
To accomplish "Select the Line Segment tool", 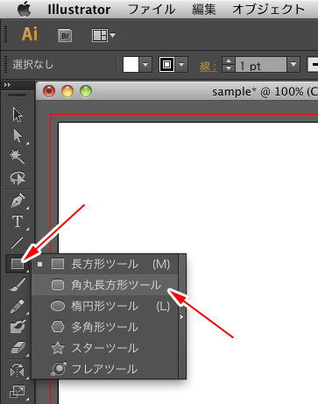I will (x=18, y=243).
